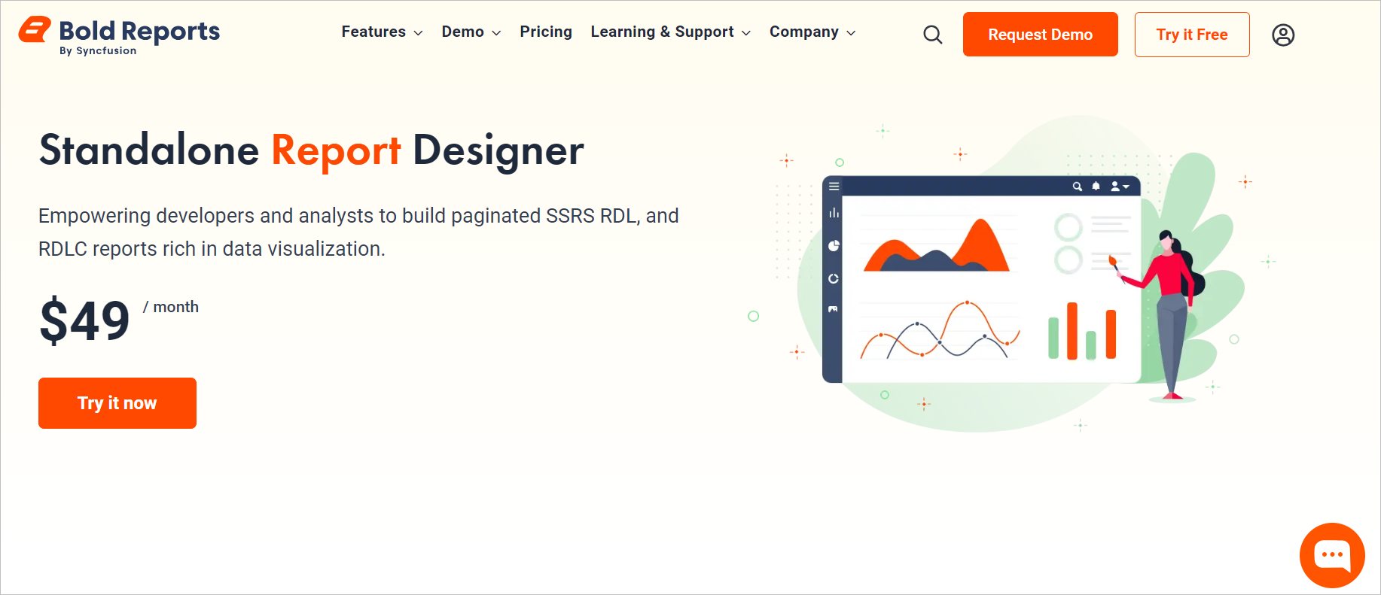This screenshot has height=595, width=1381.
Task: Click the Standalone Report Designer heading
Action: [311, 150]
